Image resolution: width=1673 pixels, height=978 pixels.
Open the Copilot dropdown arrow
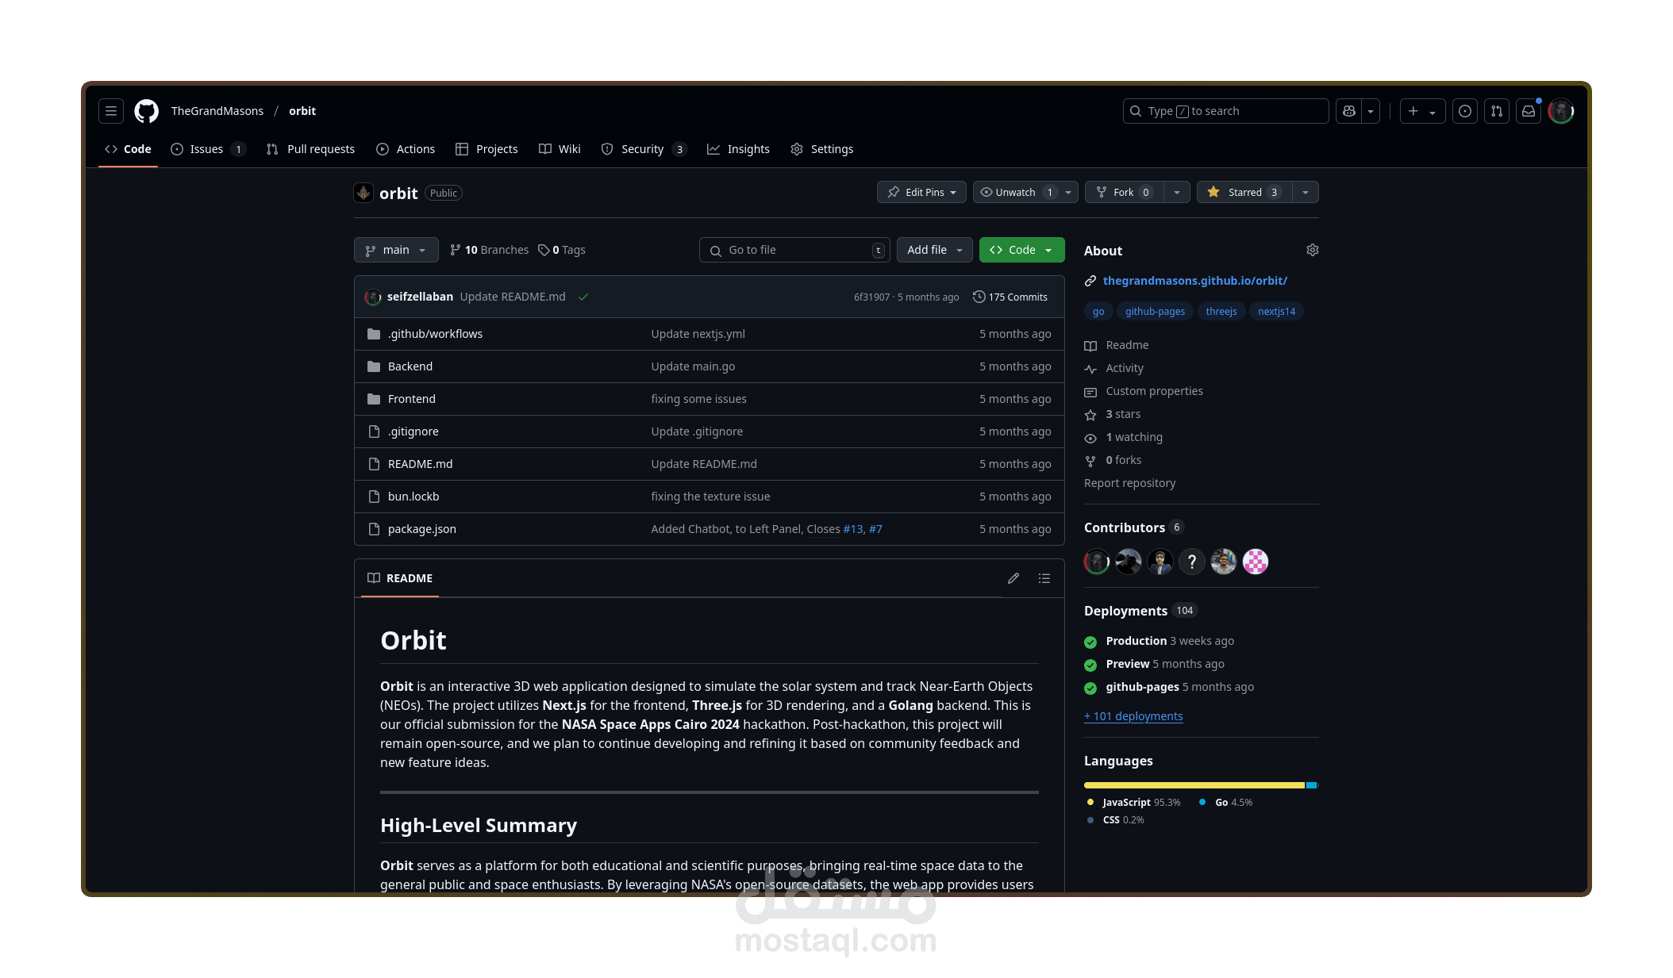coord(1371,111)
